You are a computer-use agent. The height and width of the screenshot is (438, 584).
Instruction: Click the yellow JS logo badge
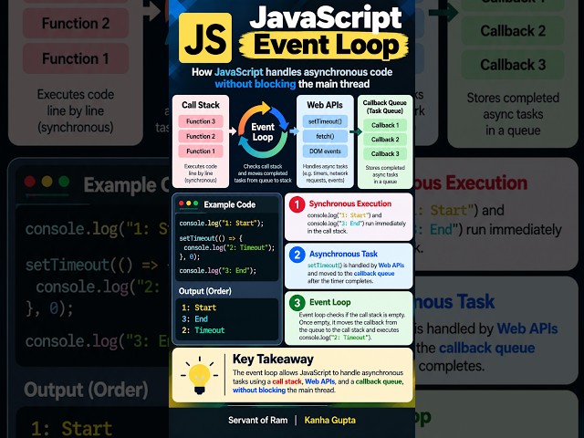205,38
